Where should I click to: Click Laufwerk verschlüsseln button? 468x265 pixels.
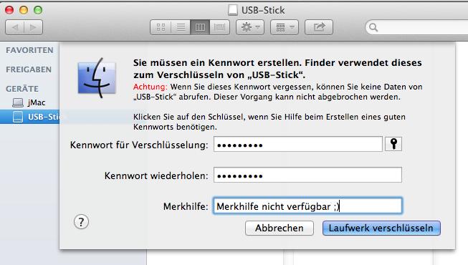pos(381,228)
